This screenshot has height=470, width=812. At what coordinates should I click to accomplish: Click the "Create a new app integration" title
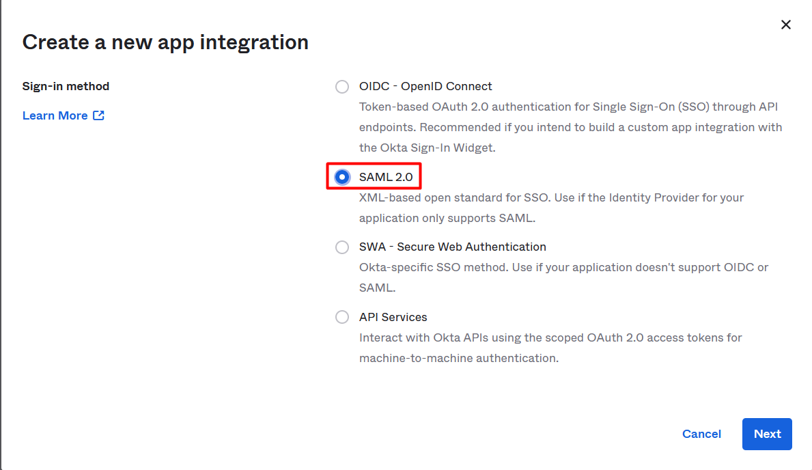tap(165, 42)
